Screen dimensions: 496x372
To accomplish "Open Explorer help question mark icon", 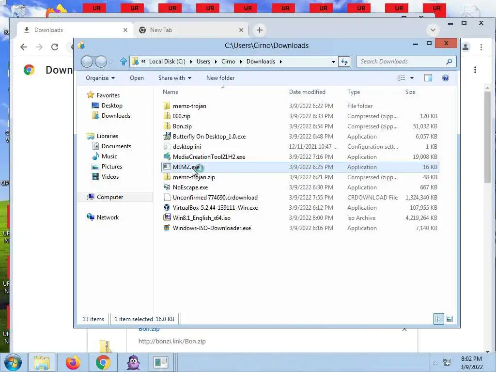I will click(446, 78).
